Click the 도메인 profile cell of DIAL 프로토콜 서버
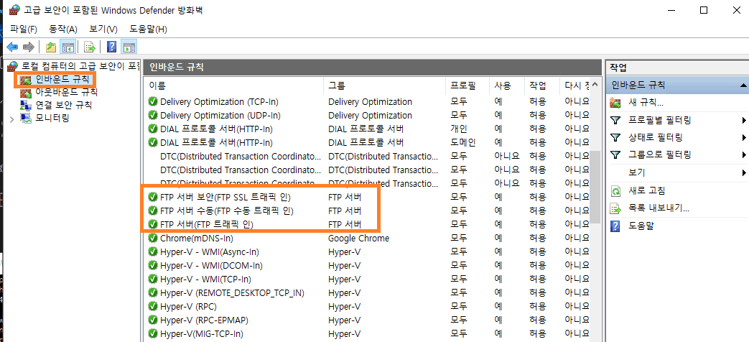 pos(463,142)
